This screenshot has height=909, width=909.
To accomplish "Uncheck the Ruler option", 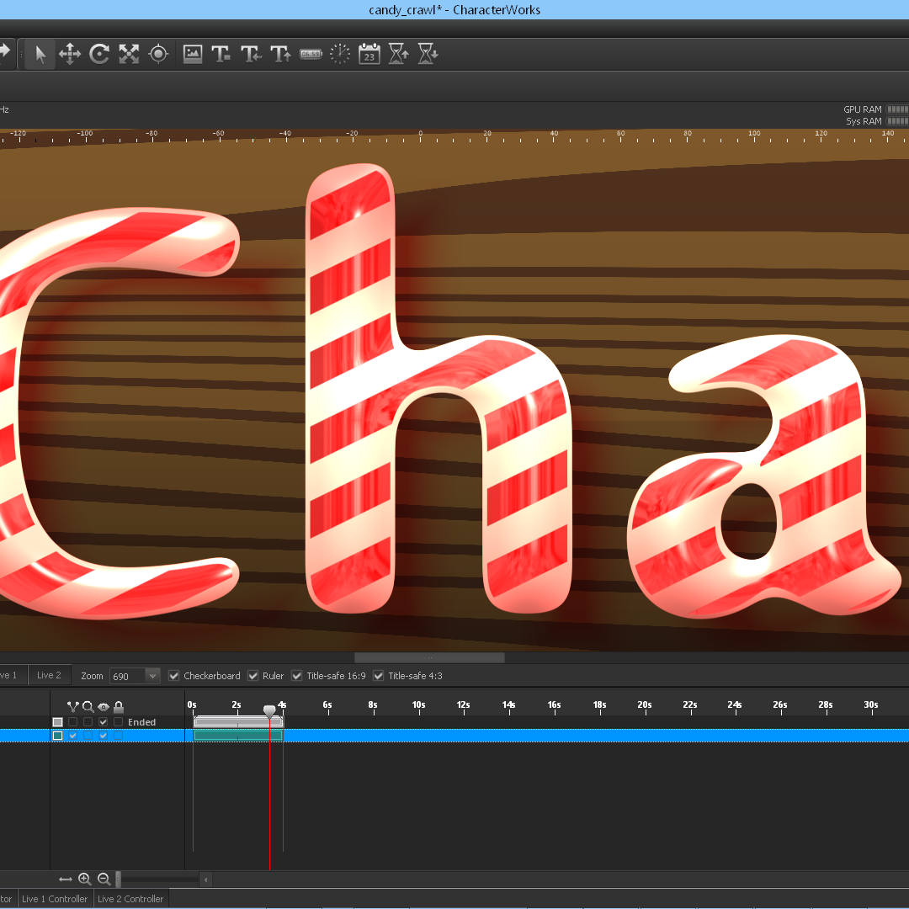I will tap(253, 676).
